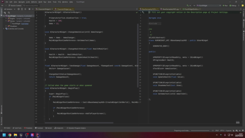Open right editor tab options menu

pyautogui.click(x=241, y=9)
